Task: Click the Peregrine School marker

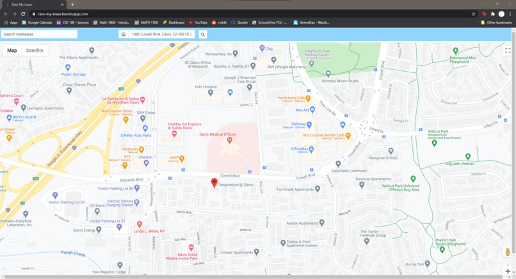Action: click(391, 151)
